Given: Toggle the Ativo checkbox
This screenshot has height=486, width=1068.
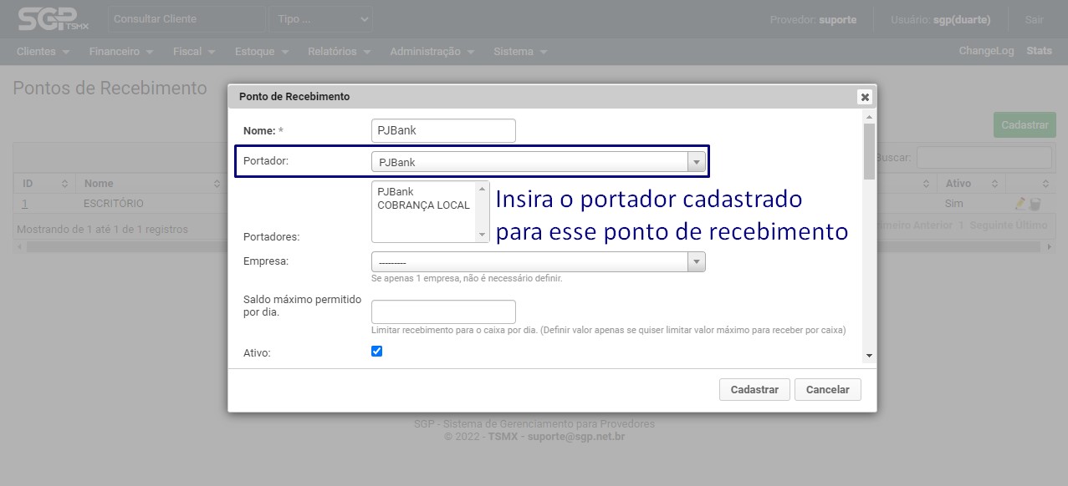Looking at the screenshot, I should 376,352.
